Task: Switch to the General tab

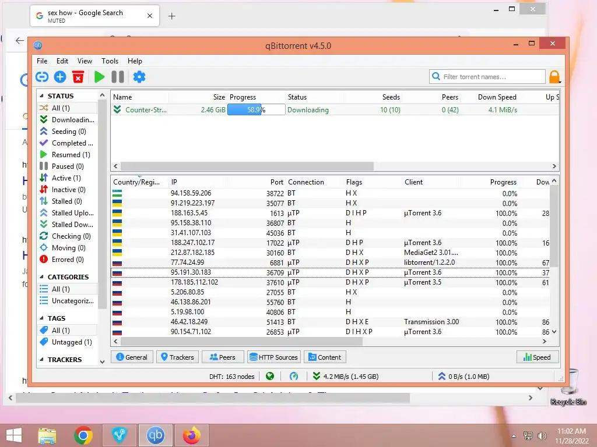Action: (132, 357)
